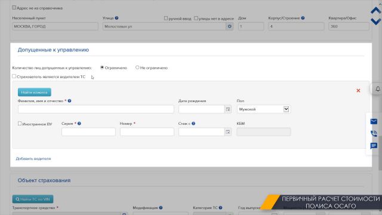Click the page vertical scrollbar

click(x=380, y=153)
